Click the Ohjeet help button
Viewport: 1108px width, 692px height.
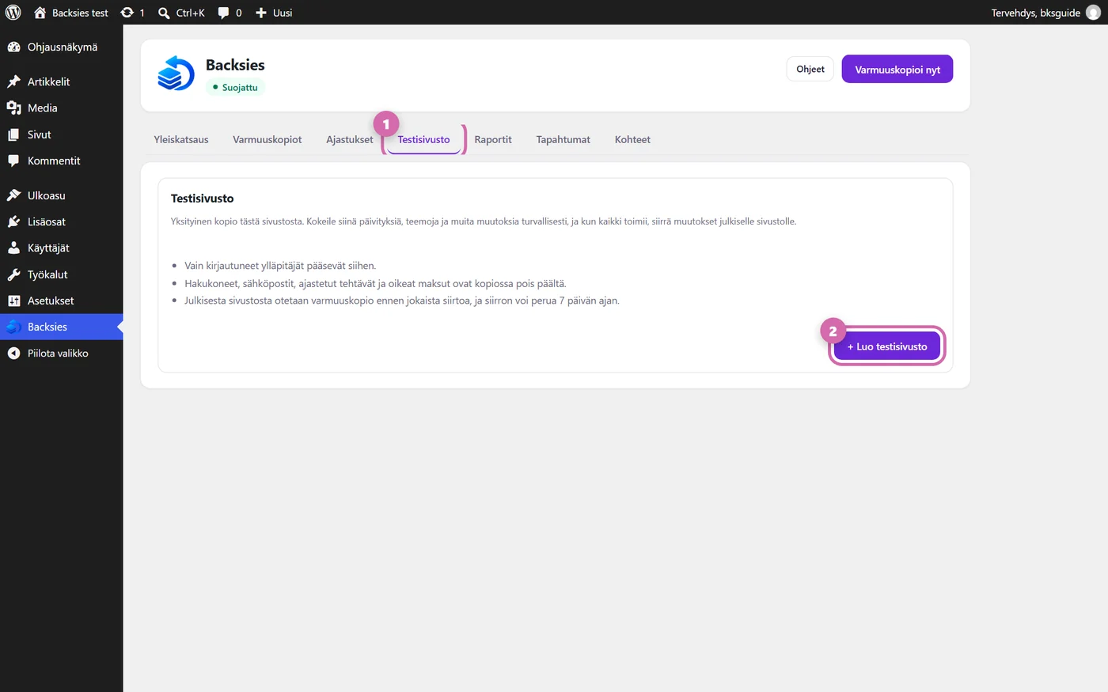[x=810, y=69]
